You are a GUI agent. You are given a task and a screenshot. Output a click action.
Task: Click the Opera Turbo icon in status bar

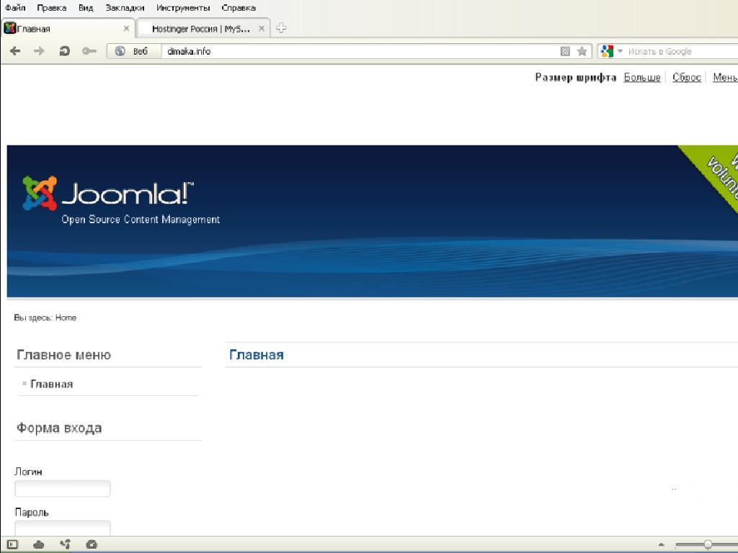click(92, 544)
